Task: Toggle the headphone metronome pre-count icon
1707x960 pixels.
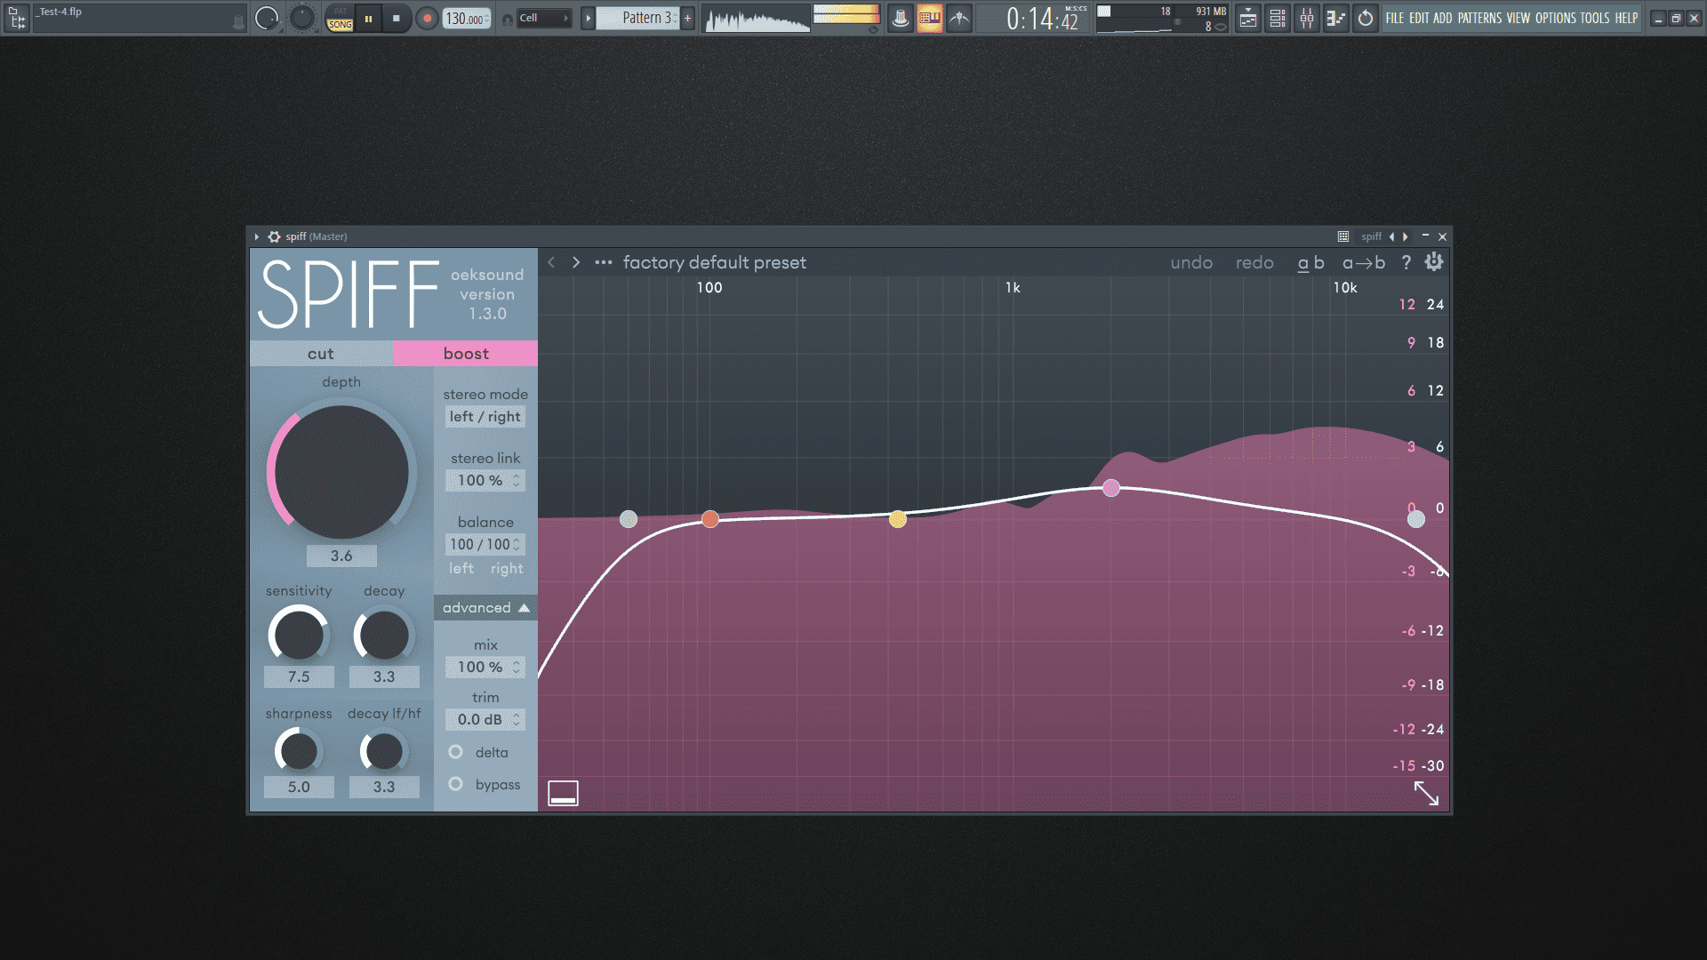Action: click(x=507, y=19)
